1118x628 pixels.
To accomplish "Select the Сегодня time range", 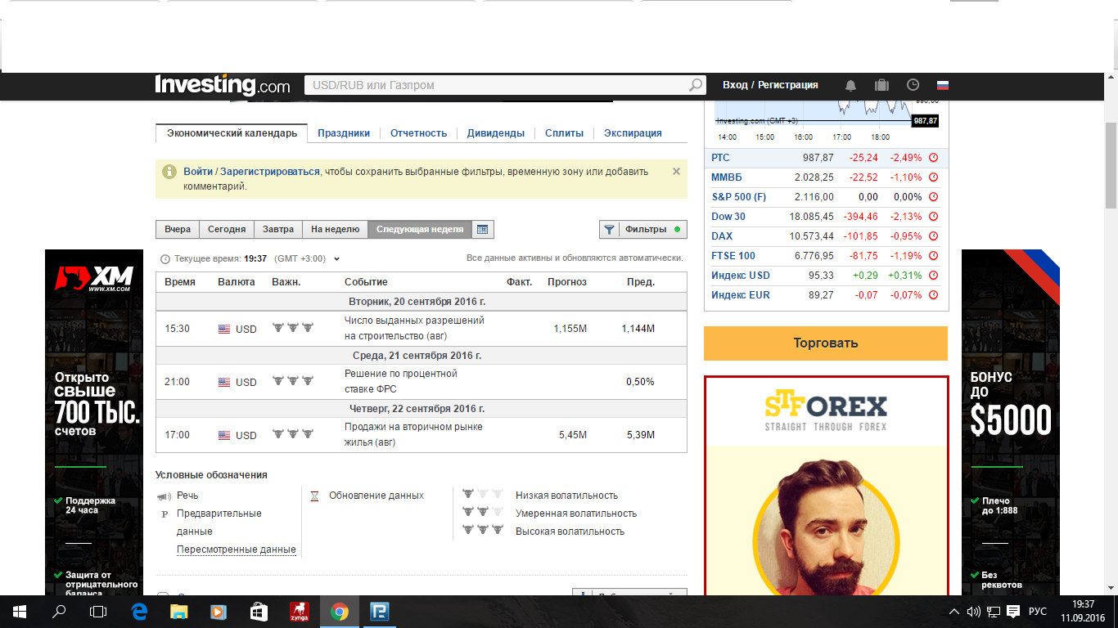I will tap(227, 230).
